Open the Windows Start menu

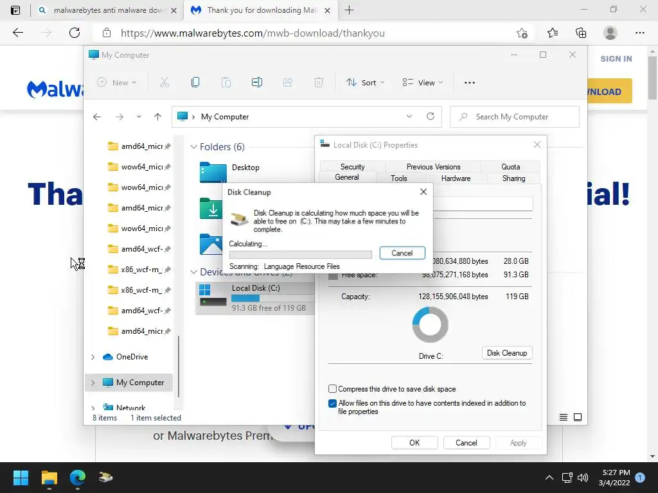tap(21, 478)
